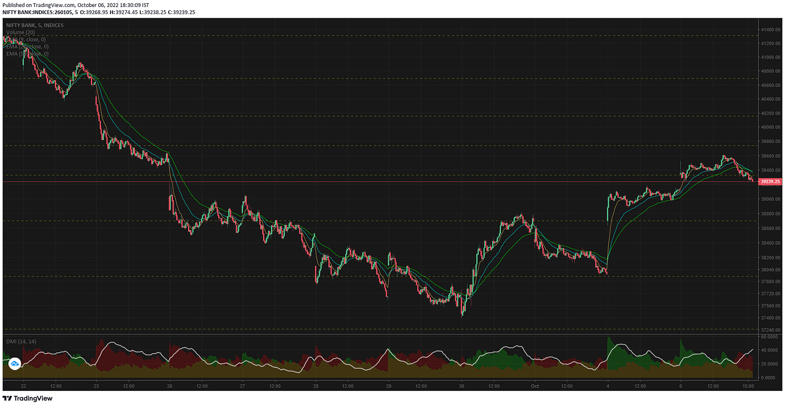Click the 38040.00 price axis label
The height and width of the screenshot is (406, 785).
[770, 270]
